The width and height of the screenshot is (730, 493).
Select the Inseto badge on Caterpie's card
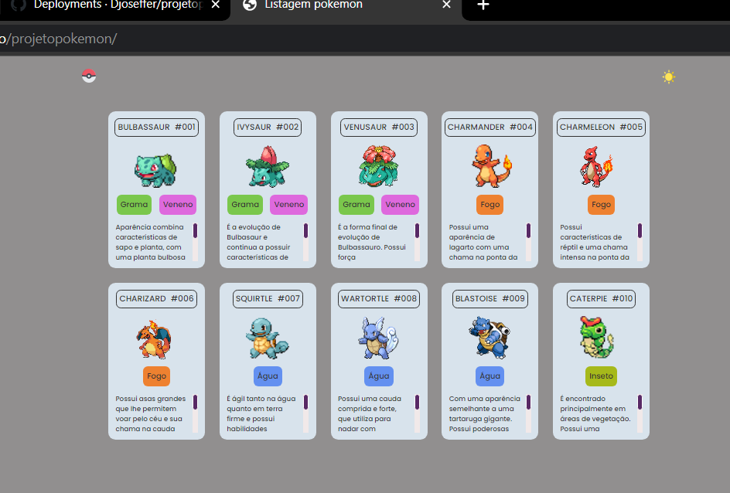point(601,376)
